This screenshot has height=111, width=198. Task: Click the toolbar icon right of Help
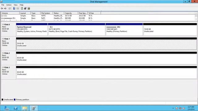pyautogui.click(x=18, y=8)
